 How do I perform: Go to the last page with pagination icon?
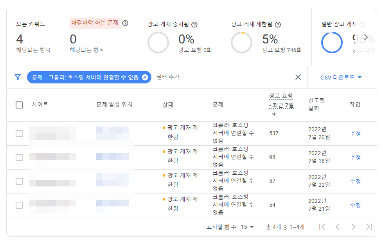[x=368, y=226]
